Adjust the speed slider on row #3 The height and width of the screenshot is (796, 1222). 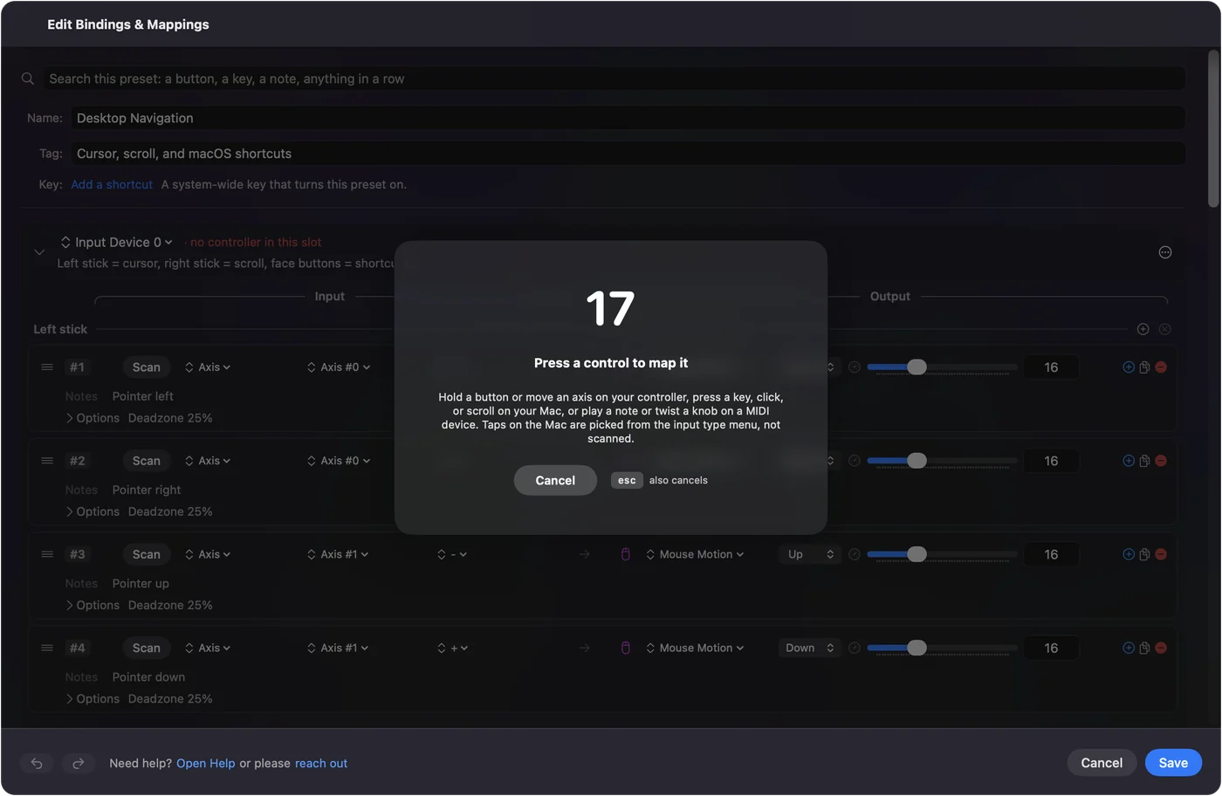pyautogui.click(x=943, y=554)
